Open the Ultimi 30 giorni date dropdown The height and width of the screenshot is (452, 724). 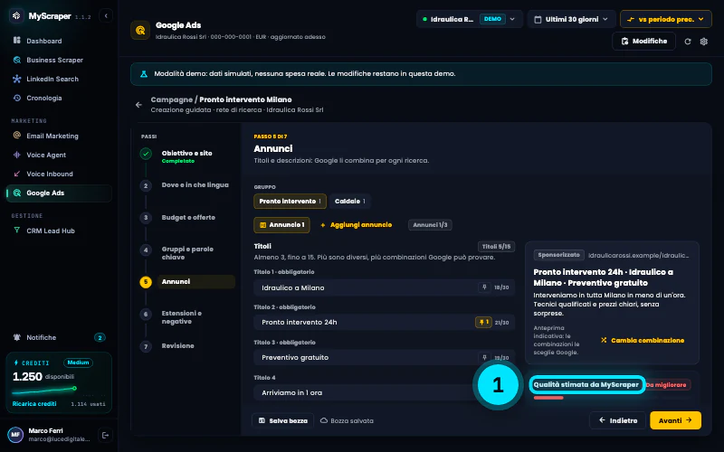point(571,19)
